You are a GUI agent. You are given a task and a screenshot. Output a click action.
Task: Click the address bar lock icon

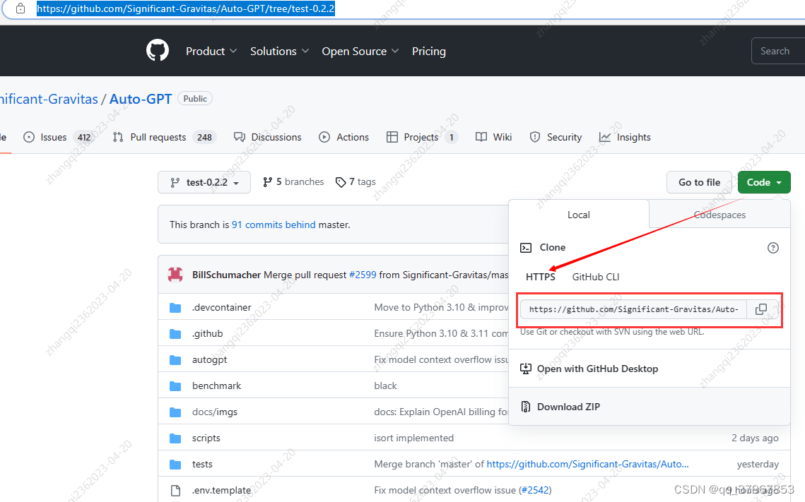(20, 8)
